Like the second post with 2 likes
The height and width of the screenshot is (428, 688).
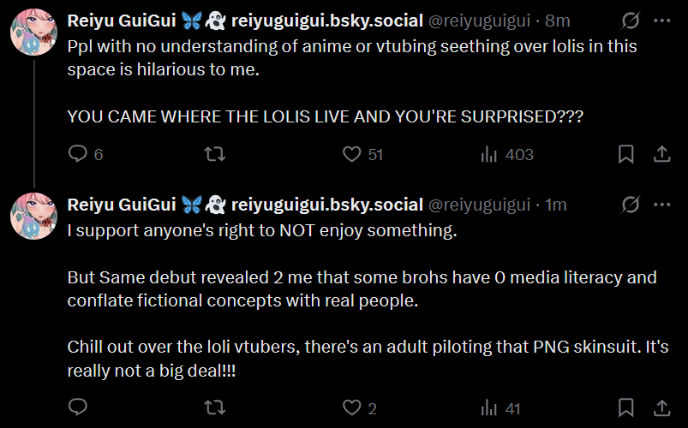351,408
